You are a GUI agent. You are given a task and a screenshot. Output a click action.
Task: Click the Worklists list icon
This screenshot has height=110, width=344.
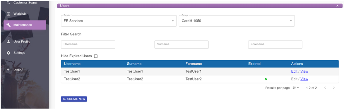(x=8, y=14)
